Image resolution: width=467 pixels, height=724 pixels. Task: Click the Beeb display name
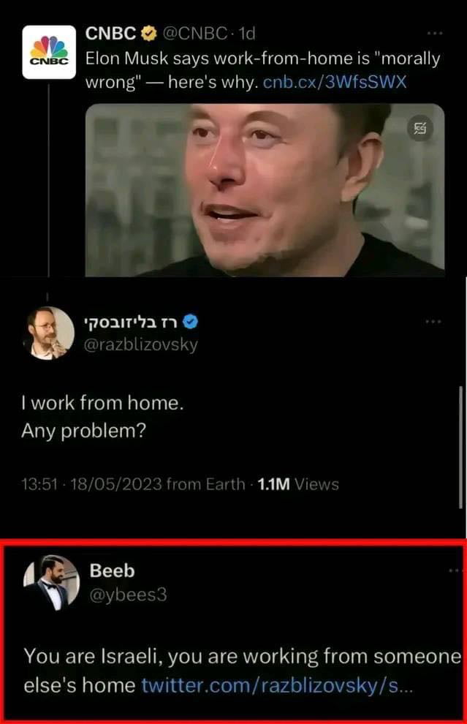[x=112, y=570]
